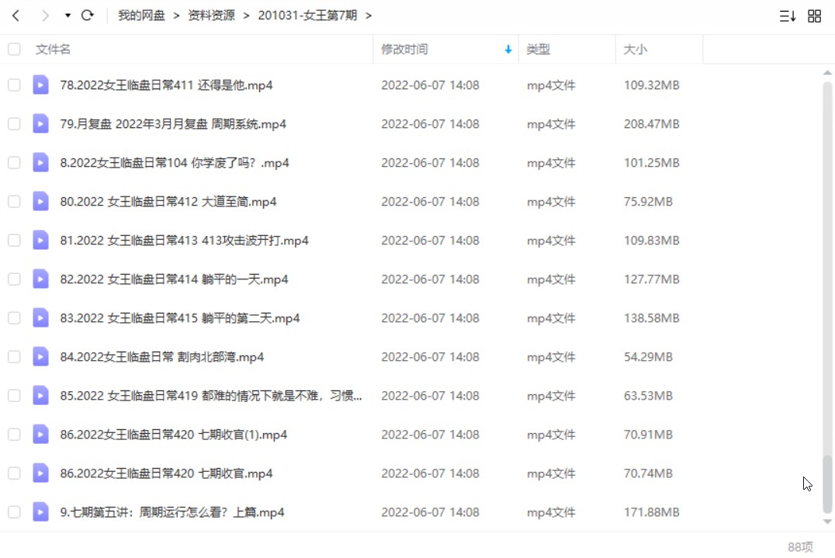The height and width of the screenshot is (558, 835).
Task: Switch to grid view icon
Action: tap(814, 16)
